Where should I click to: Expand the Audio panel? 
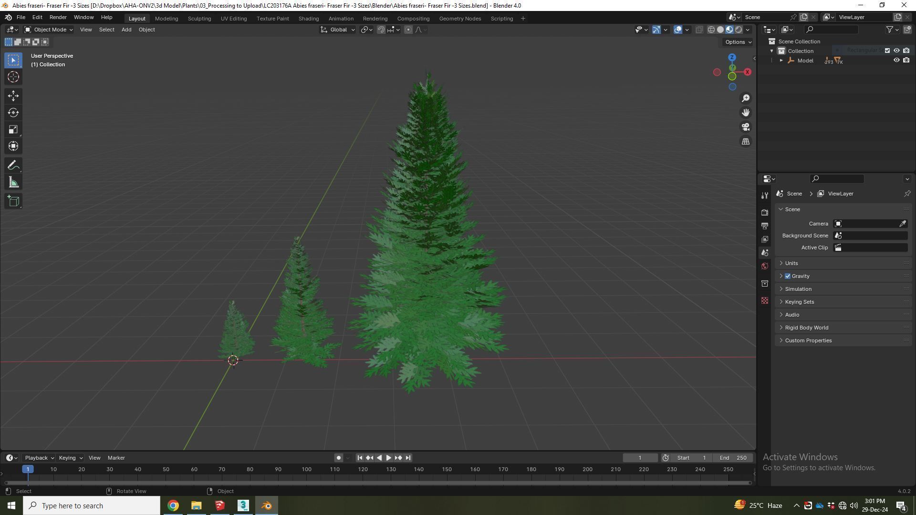(792, 315)
